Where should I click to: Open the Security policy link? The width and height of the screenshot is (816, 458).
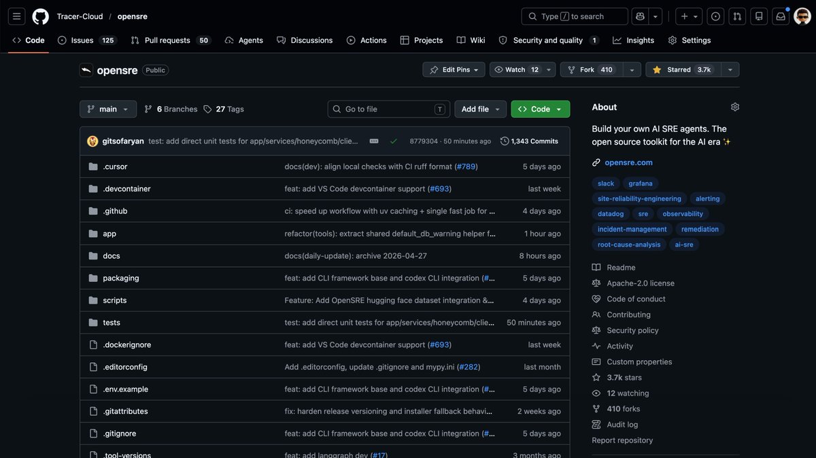626,330
